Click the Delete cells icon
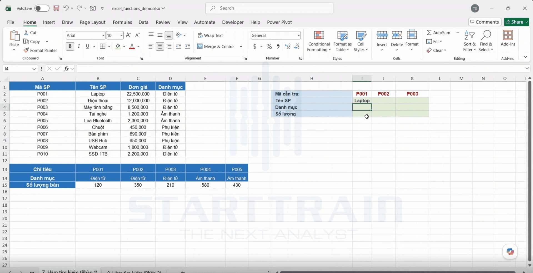The image size is (533, 273). (397, 35)
